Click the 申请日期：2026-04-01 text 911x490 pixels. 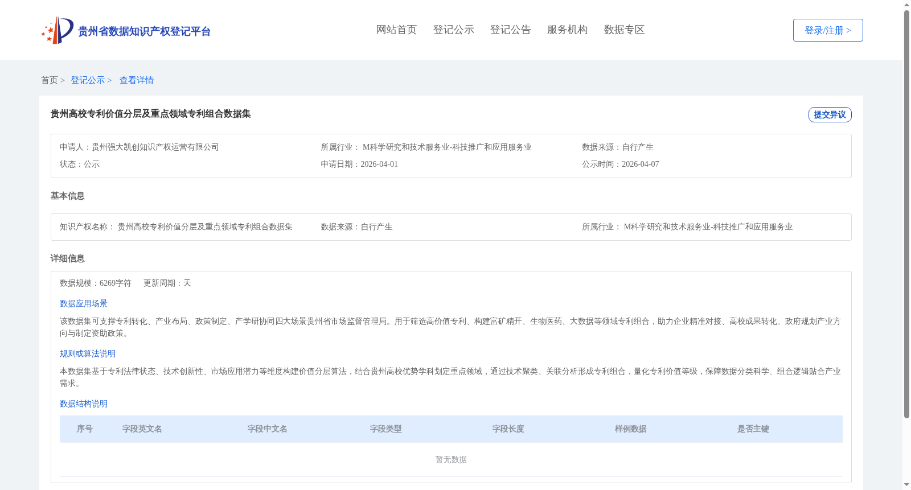(x=359, y=164)
